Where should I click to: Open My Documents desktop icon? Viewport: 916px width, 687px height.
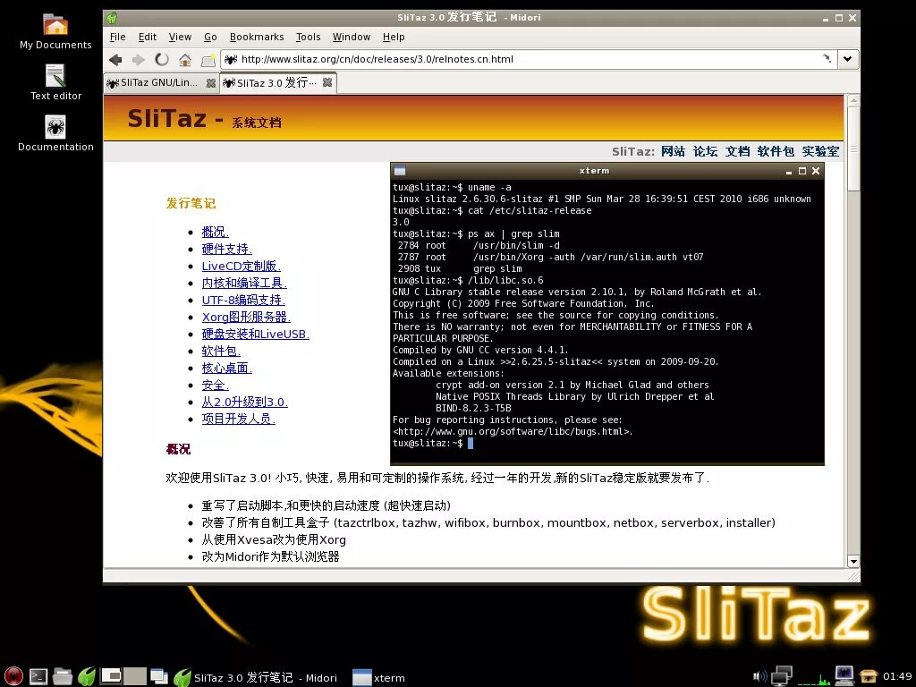tap(55, 31)
